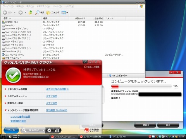Go up one folder level icon
Image resolution: width=186 pixels, height=139 pixels.
31,12
